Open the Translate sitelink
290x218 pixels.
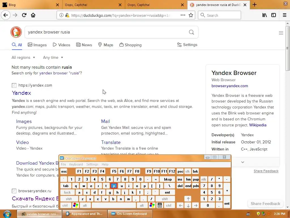(111, 142)
